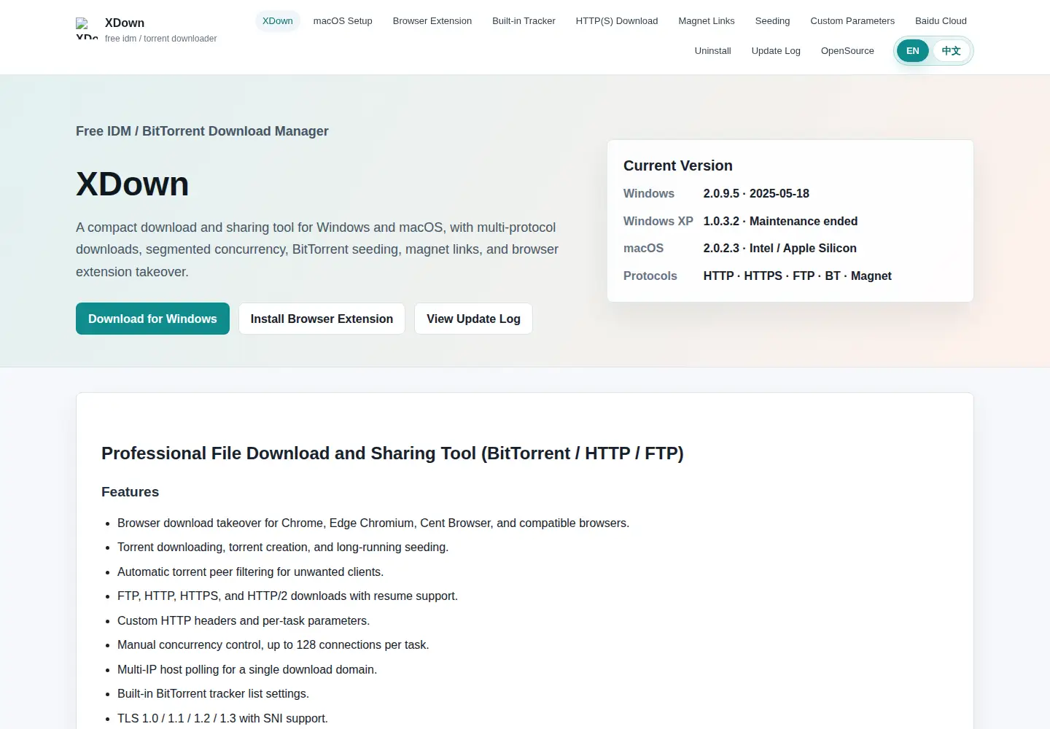Click the automatic peer filtering feature
The width and height of the screenshot is (1050, 729).
tap(250, 572)
